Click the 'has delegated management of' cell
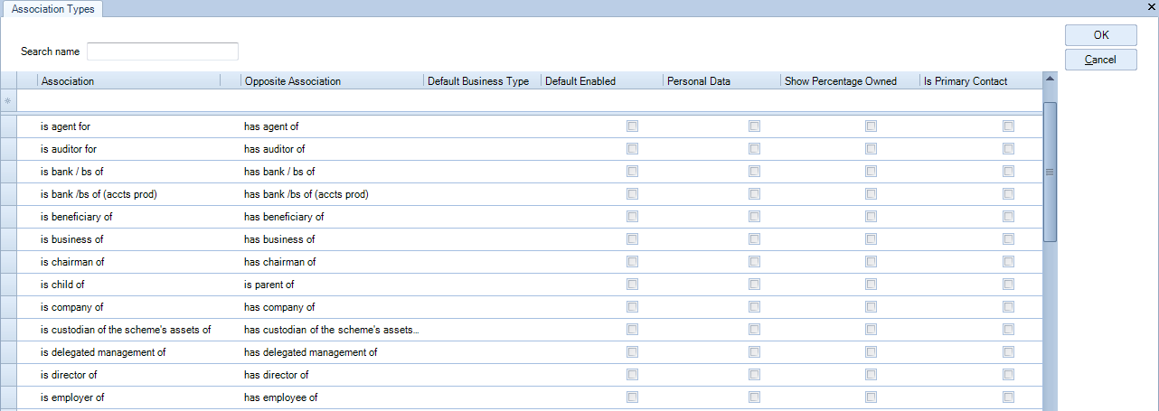Screen dimensions: 1159x411 [332, 352]
